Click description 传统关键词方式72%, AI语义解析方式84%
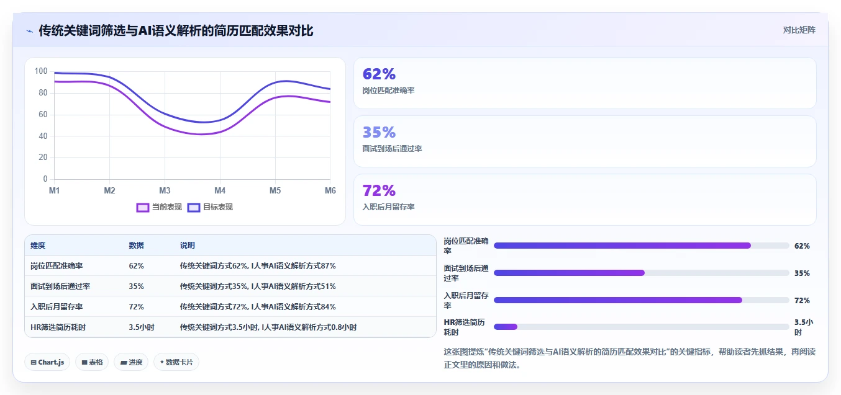 pos(258,307)
